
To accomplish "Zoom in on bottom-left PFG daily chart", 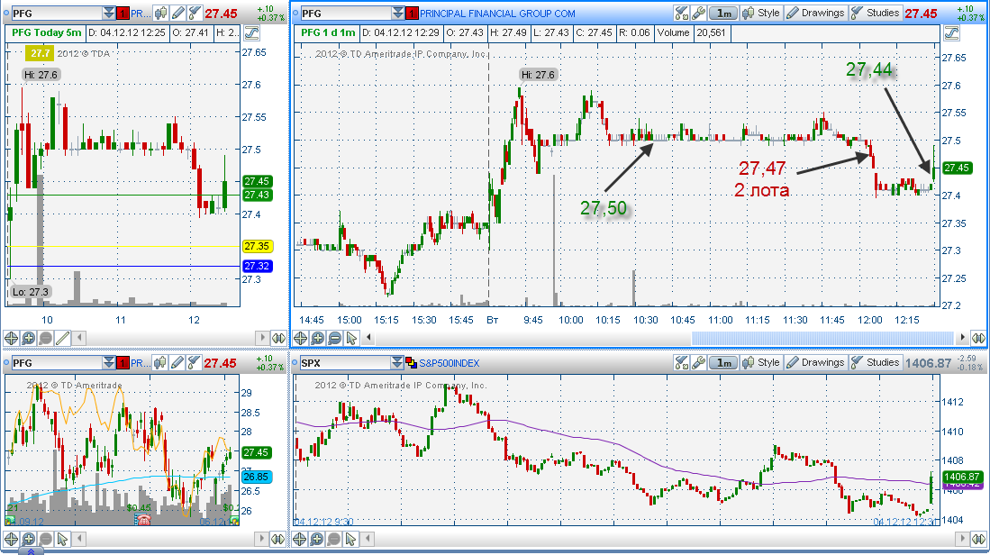I will pos(29,539).
